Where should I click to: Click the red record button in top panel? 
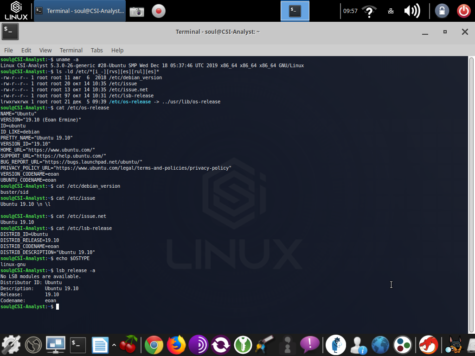coord(159,11)
